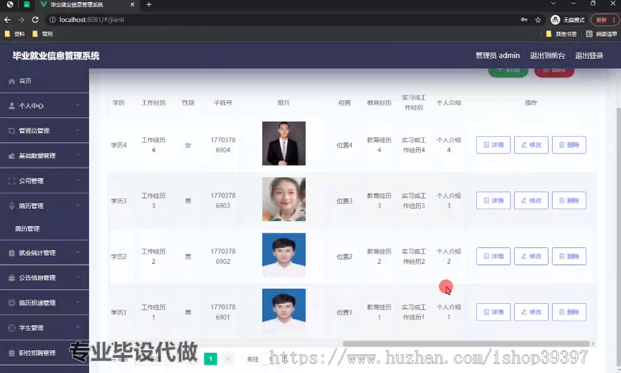Viewport: 621px width, 373px height.
Task: Click the green 新增 button at top
Action: click(508, 72)
